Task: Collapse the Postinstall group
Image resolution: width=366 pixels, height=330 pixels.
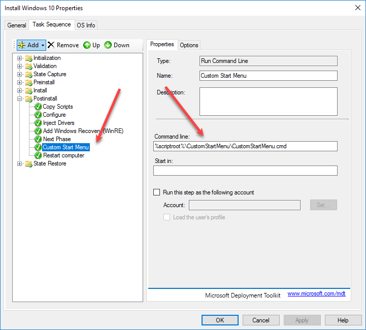Action: tap(20, 98)
